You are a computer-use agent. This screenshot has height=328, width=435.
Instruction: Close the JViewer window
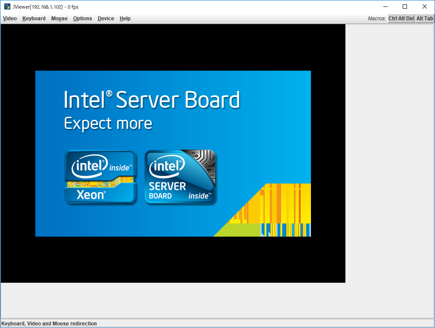(x=425, y=6)
